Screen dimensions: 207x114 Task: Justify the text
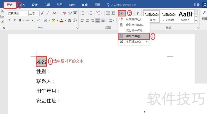pyautogui.click(x=98, y=20)
